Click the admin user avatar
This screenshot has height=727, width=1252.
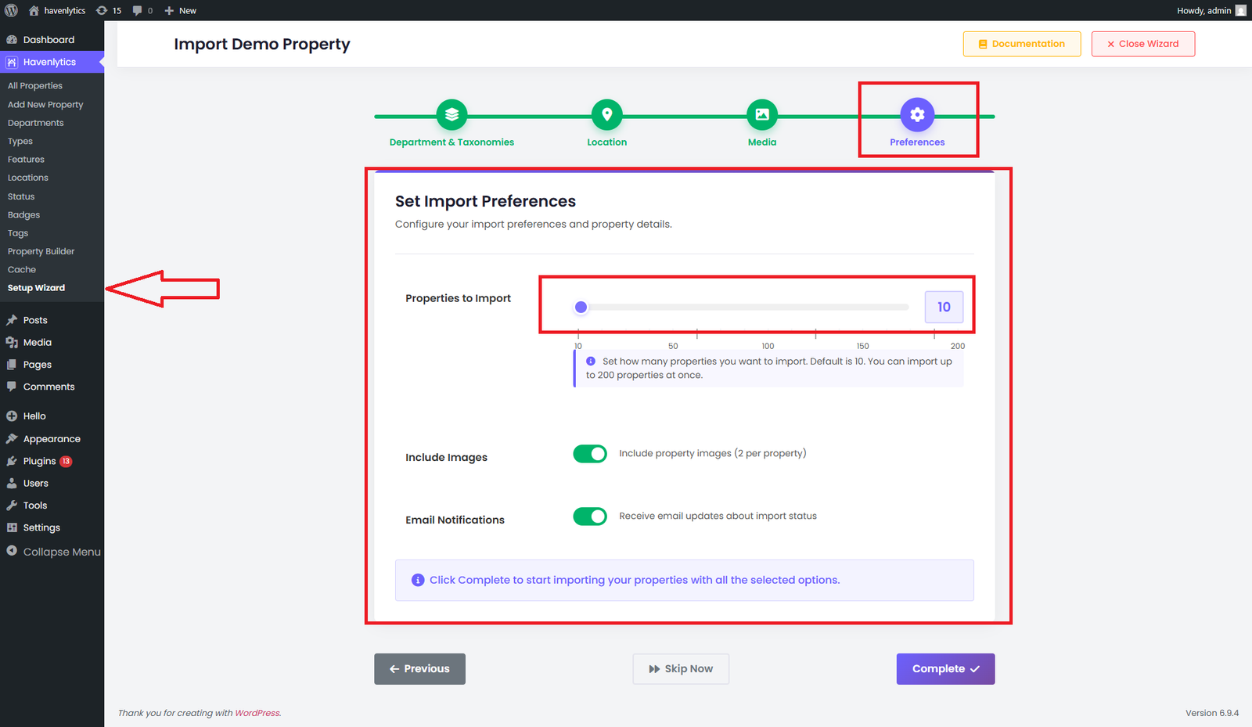pyautogui.click(x=1240, y=10)
